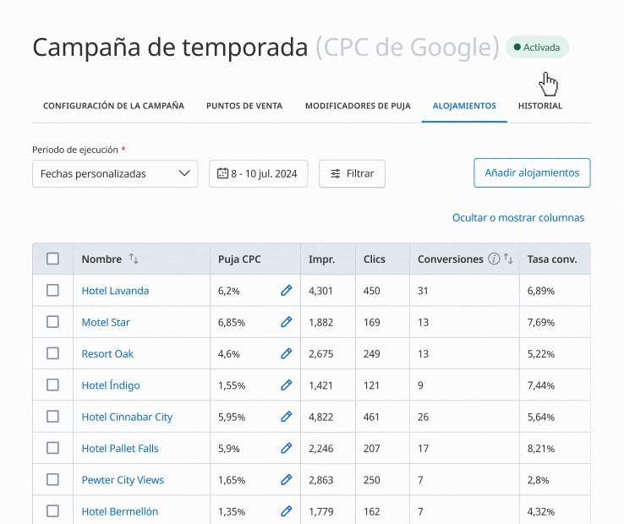Edit Hotel Cinnabar City bid
The image size is (624, 524).
pos(286,417)
